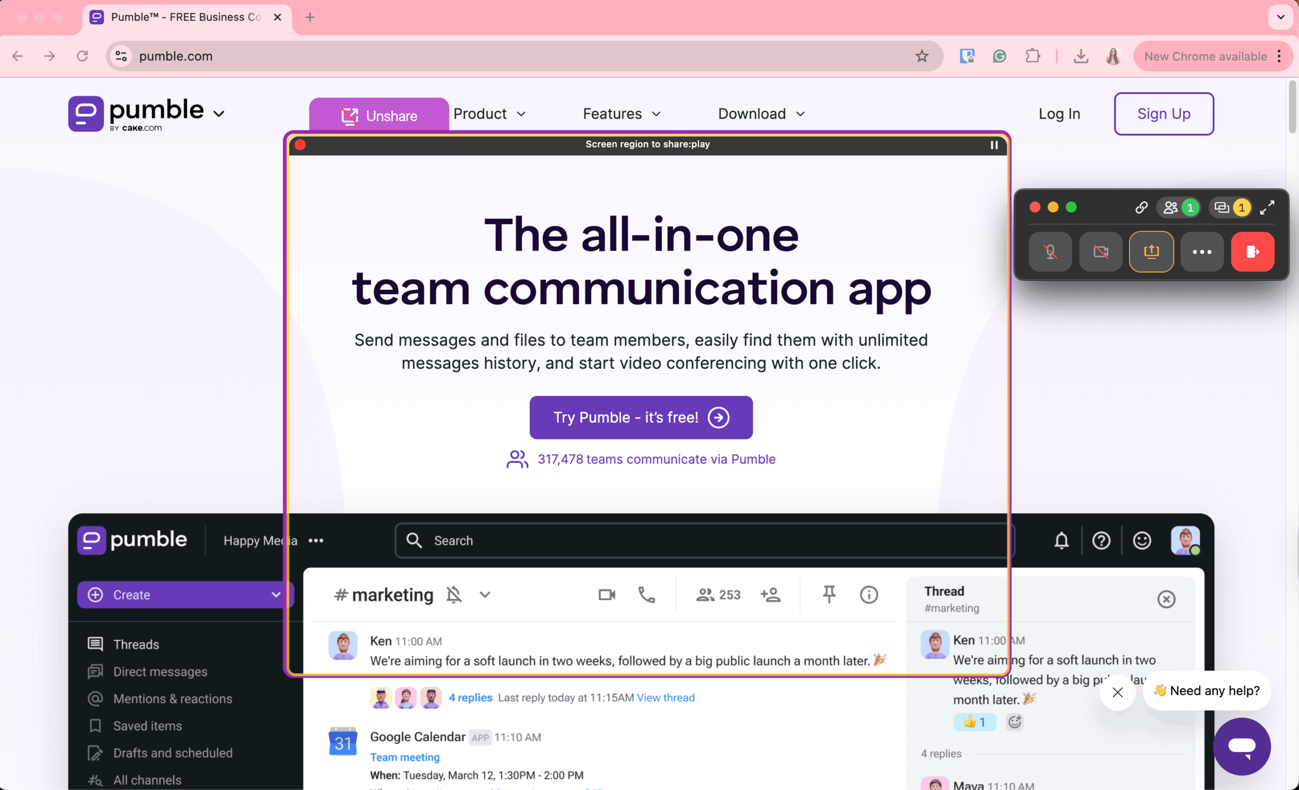This screenshot has height=790, width=1299.
Task: Open the chat support bubble
Action: [1242, 747]
